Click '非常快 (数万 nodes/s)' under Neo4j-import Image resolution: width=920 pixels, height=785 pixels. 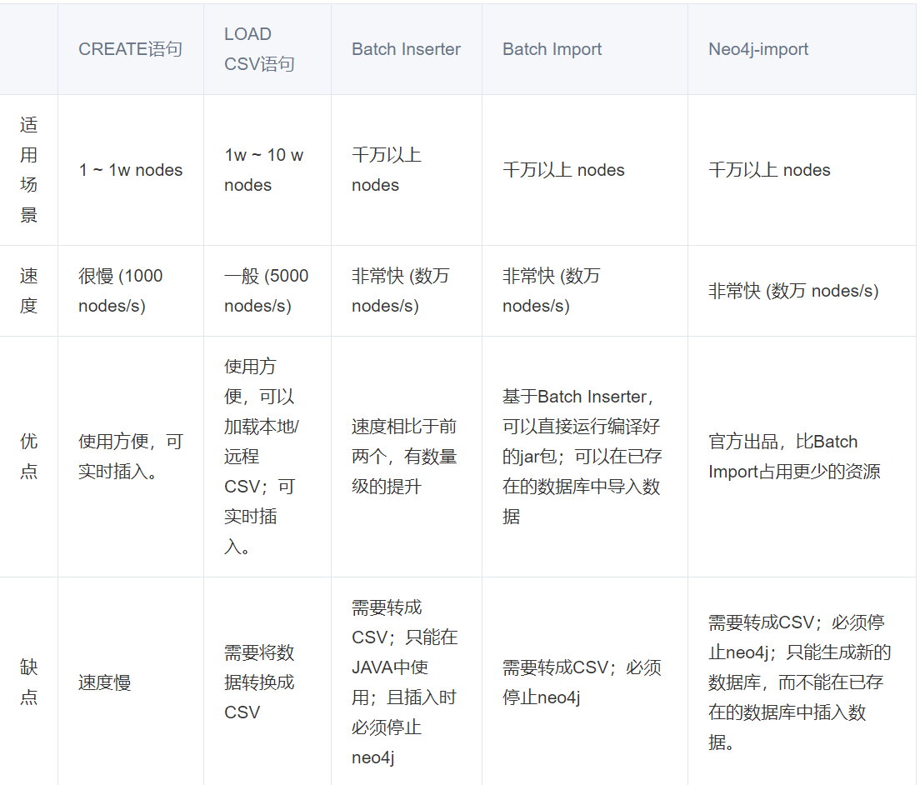click(802, 291)
